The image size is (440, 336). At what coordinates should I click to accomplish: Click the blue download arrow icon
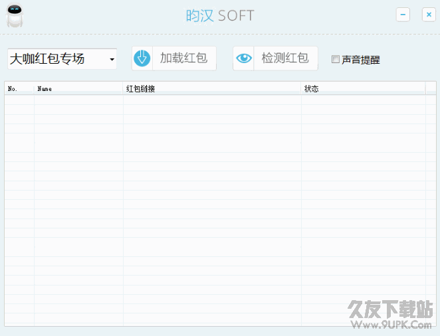142,58
